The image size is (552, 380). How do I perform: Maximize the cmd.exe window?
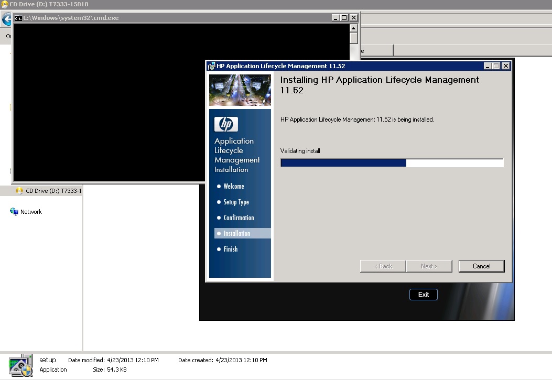click(344, 18)
